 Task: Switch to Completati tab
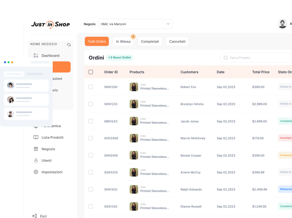[x=150, y=41]
